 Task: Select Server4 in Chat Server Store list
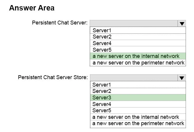pyautogui.click(x=138, y=104)
